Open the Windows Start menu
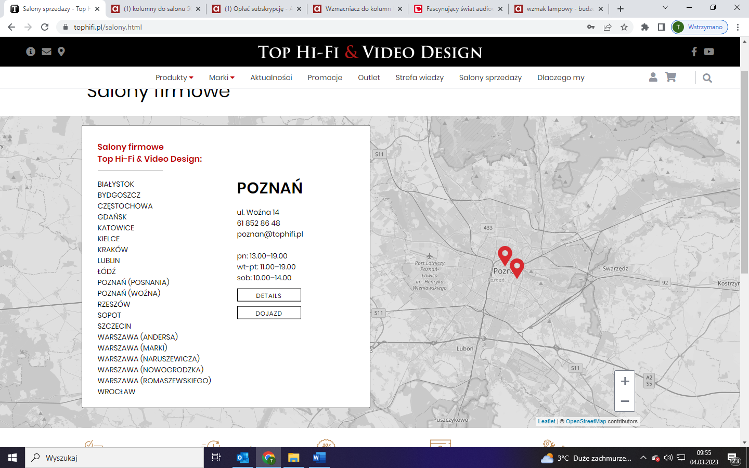This screenshot has height=468, width=749. tap(12, 458)
